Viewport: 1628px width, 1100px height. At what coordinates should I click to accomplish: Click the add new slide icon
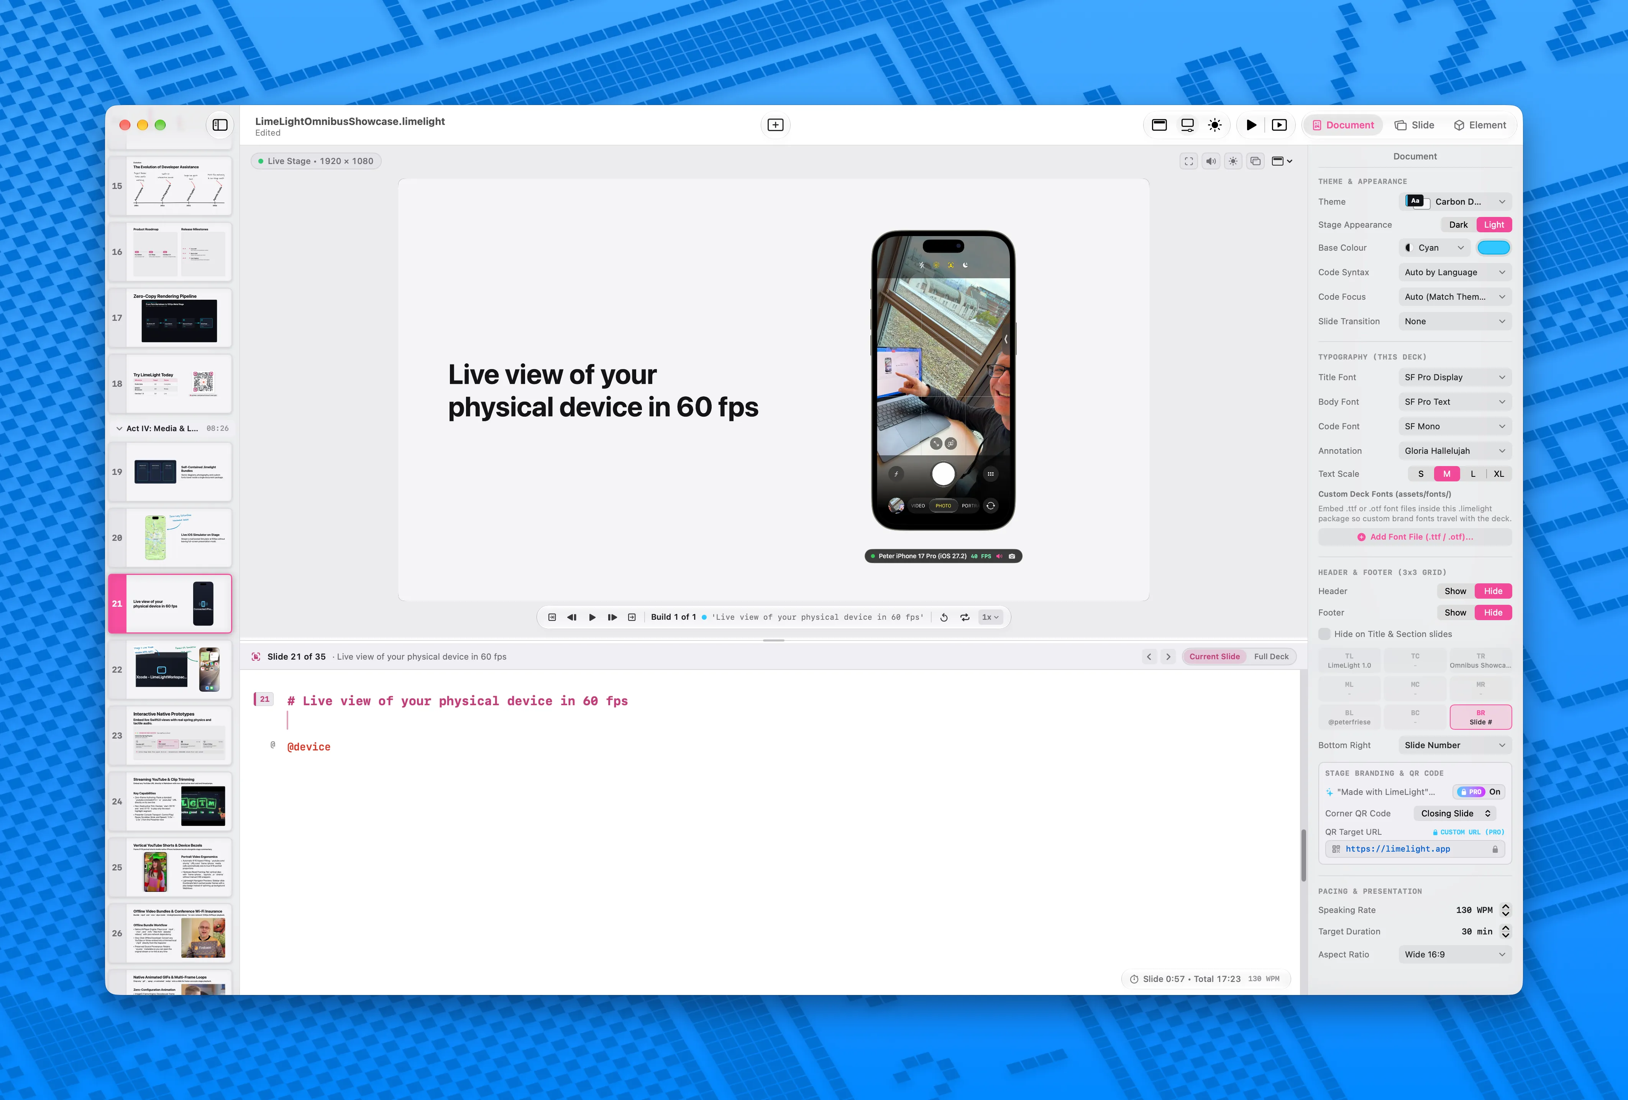(775, 125)
